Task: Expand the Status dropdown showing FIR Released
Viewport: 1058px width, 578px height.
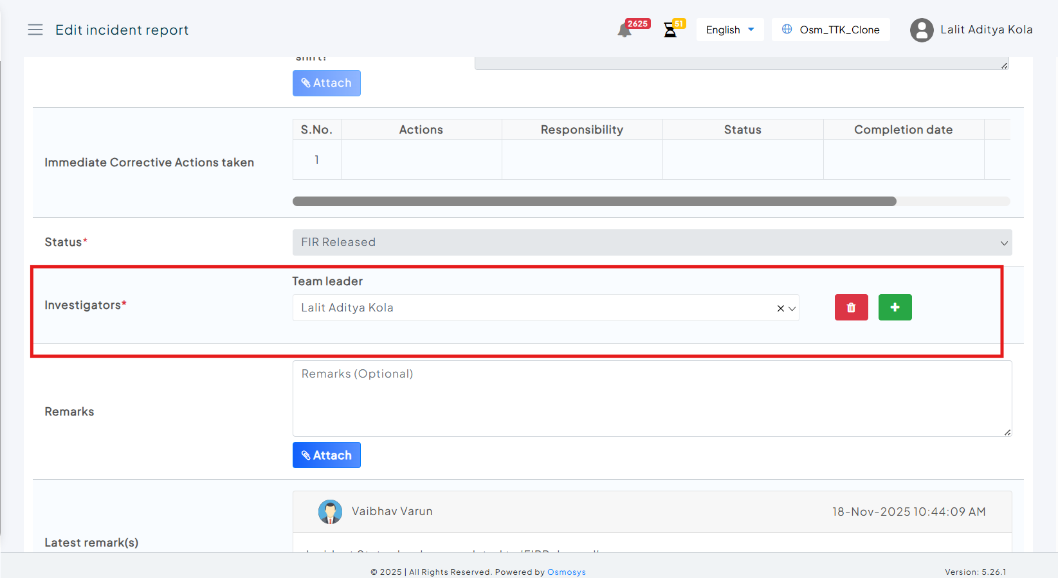Action: (652, 243)
